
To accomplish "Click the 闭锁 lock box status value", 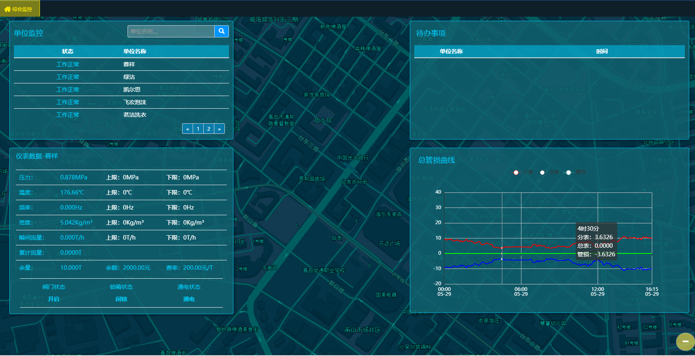I will [121, 299].
